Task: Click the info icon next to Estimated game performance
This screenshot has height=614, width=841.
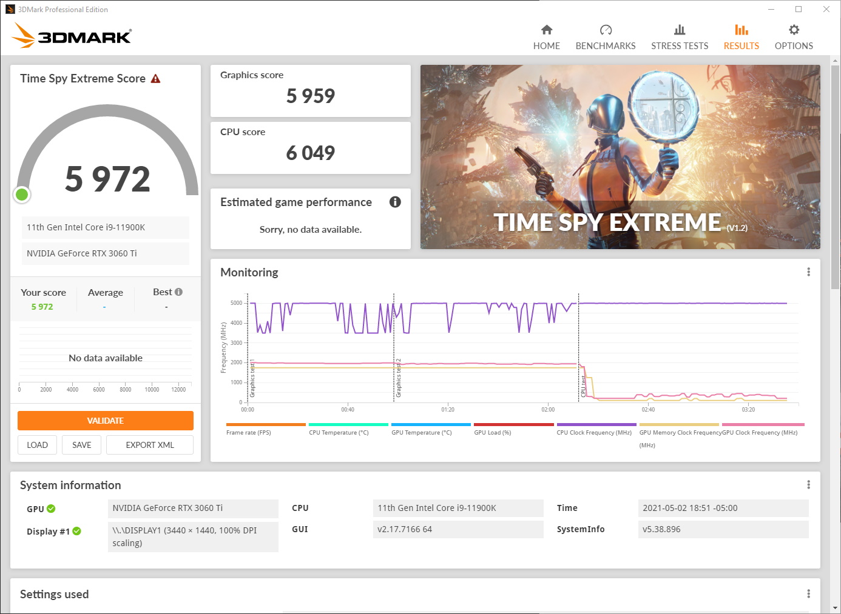Action: pos(395,202)
